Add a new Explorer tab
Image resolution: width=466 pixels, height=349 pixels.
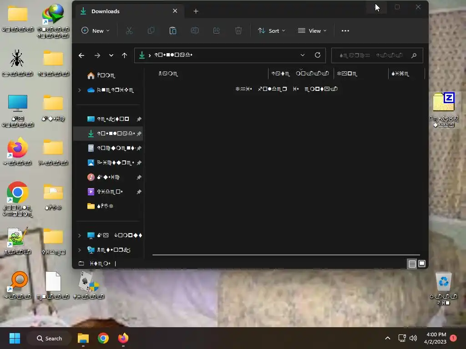pos(196,11)
